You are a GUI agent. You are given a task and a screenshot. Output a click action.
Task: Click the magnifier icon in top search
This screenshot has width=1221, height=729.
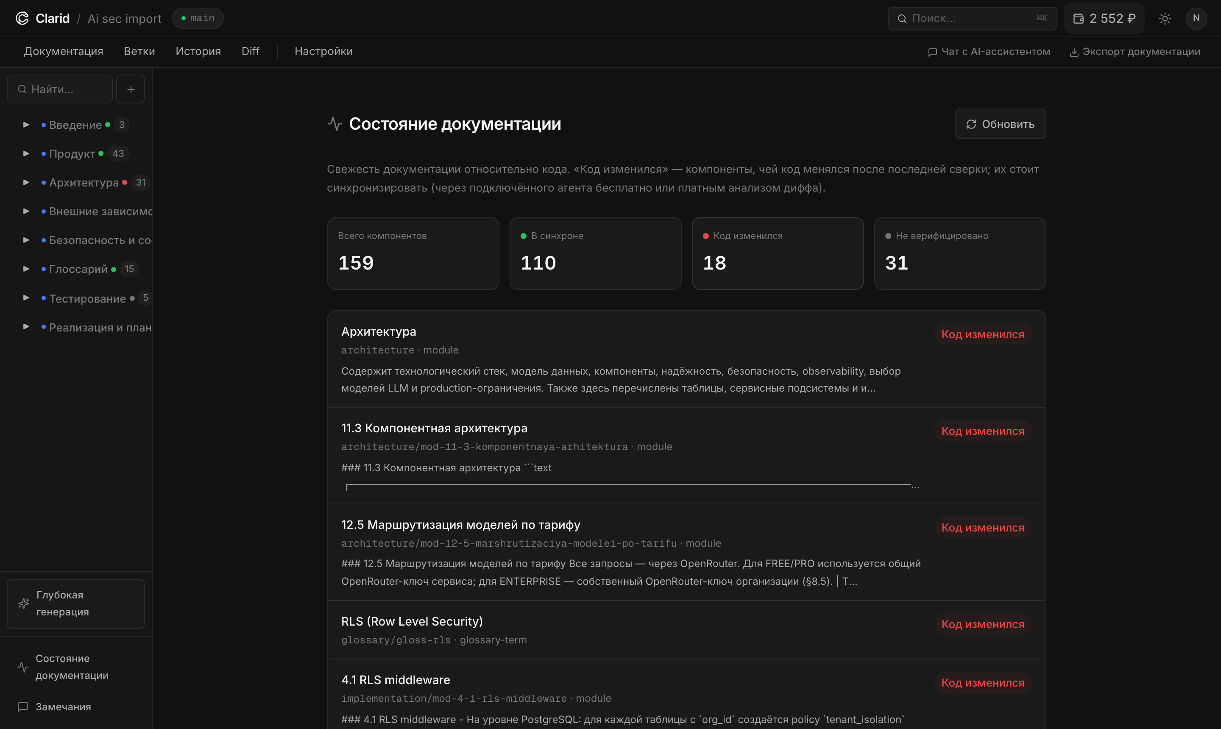pyautogui.click(x=902, y=19)
